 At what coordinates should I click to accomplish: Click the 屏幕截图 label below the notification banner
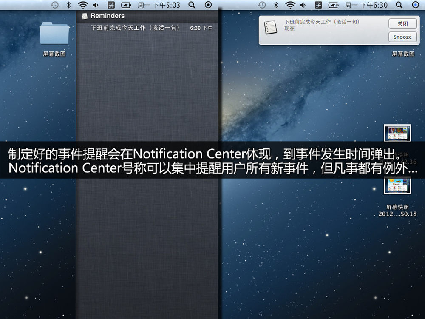coord(403,54)
